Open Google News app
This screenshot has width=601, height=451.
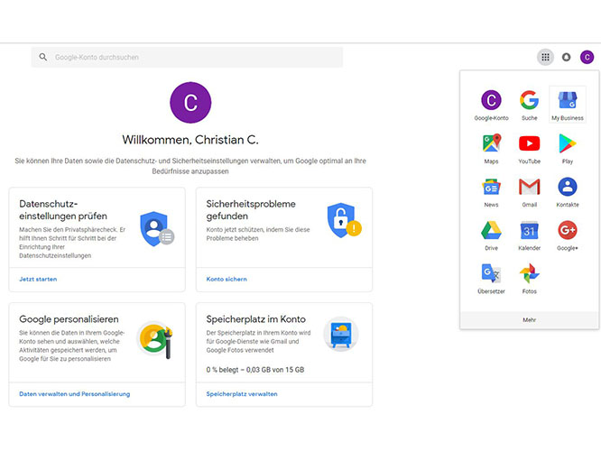coord(491,191)
